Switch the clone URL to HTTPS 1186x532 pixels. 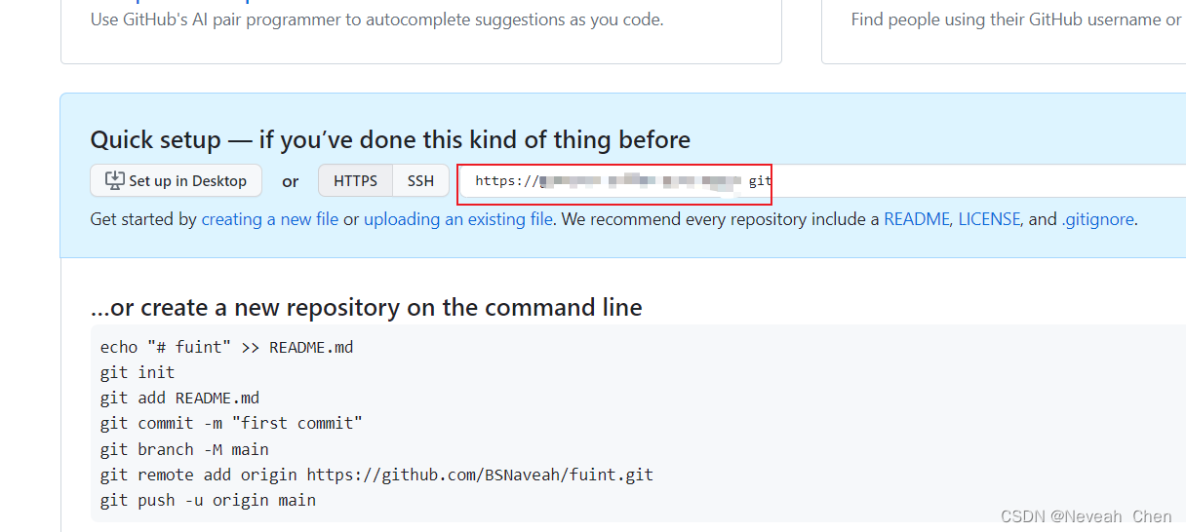point(355,181)
